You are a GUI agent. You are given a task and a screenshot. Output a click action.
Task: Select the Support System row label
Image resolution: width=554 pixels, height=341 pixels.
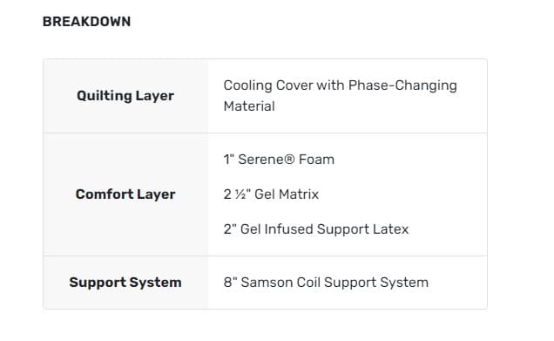pyautogui.click(x=125, y=283)
